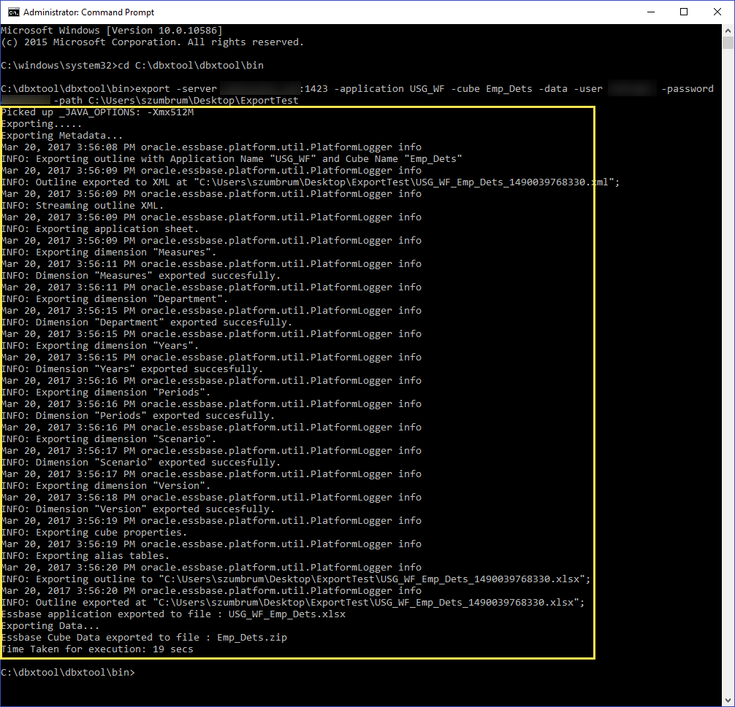Click the scrollbar up arrow
This screenshot has width=735, height=707.
[728, 31]
